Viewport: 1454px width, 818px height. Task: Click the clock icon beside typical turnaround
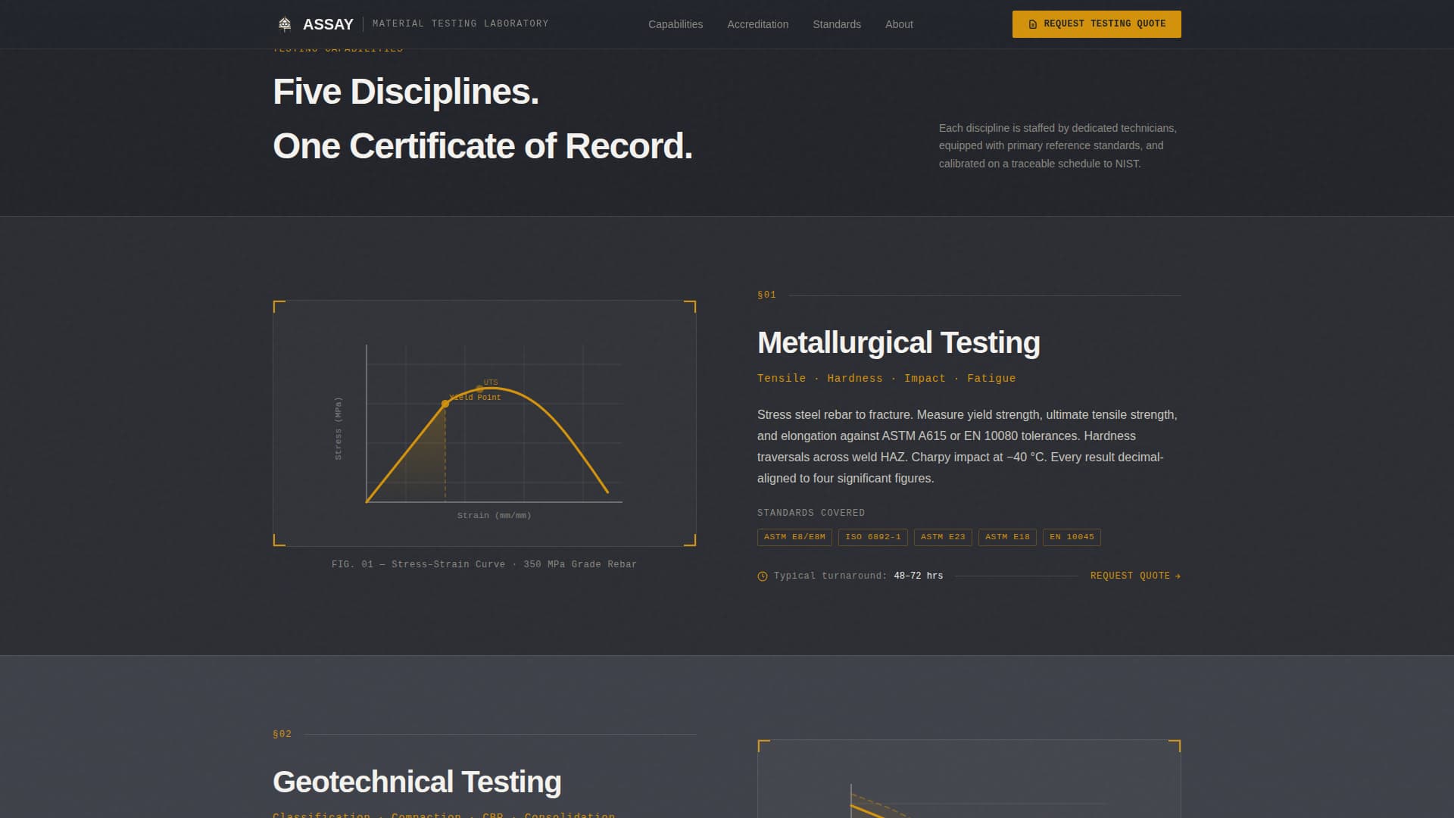tap(762, 576)
